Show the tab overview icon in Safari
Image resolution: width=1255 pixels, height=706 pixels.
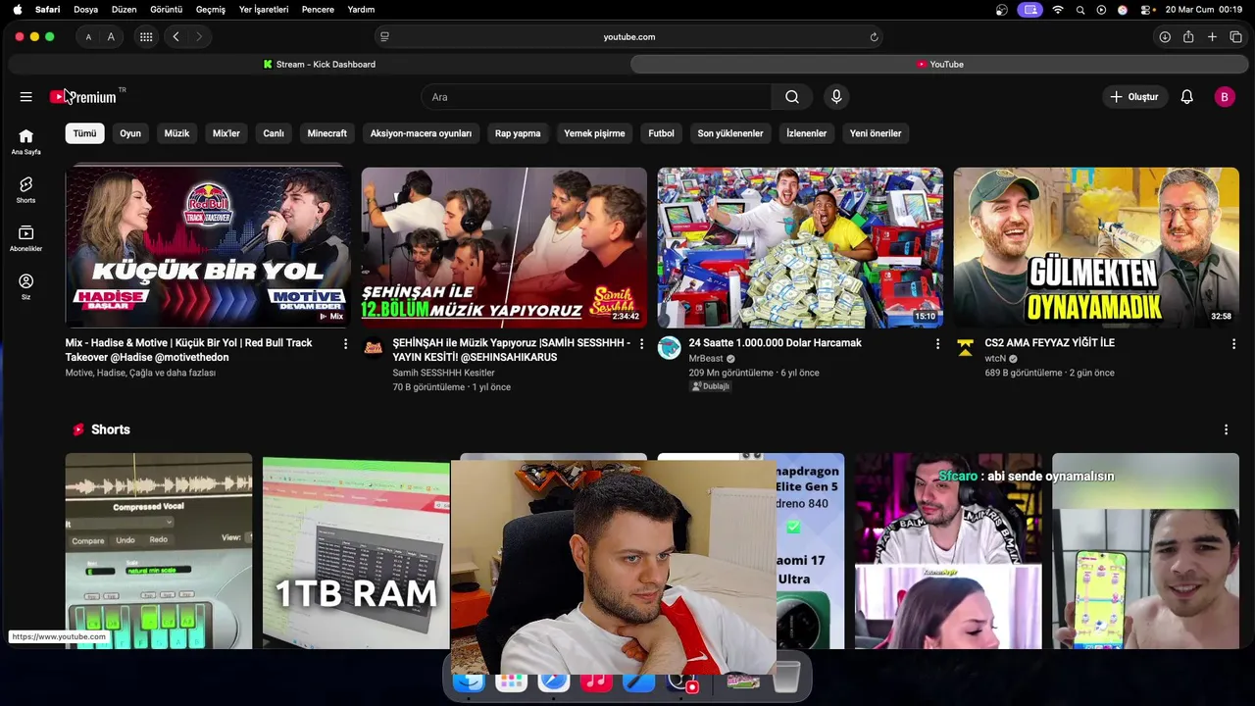click(x=1235, y=37)
